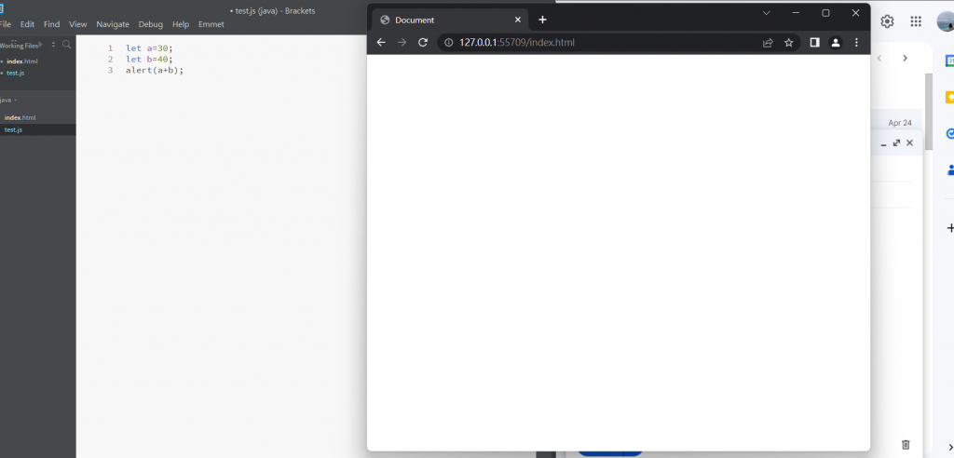Open Chrome tab search chevron
Screen dimensions: 954x458
pyautogui.click(x=767, y=13)
